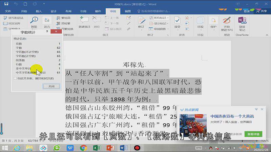Switch to the 开始 tab
The image size is (271, 152).
point(24,11)
